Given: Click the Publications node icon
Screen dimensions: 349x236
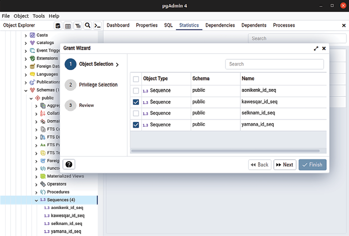Looking at the screenshot, I should coord(33,82).
